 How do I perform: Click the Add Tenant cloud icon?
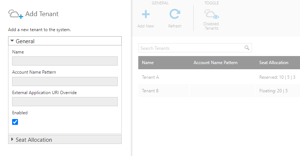point(15,14)
